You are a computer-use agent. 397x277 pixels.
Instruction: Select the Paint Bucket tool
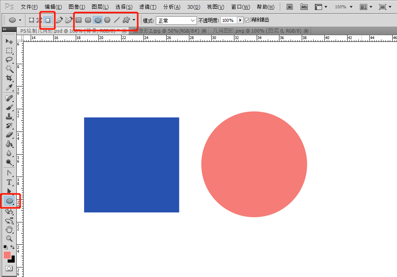(x=9, y=144)
